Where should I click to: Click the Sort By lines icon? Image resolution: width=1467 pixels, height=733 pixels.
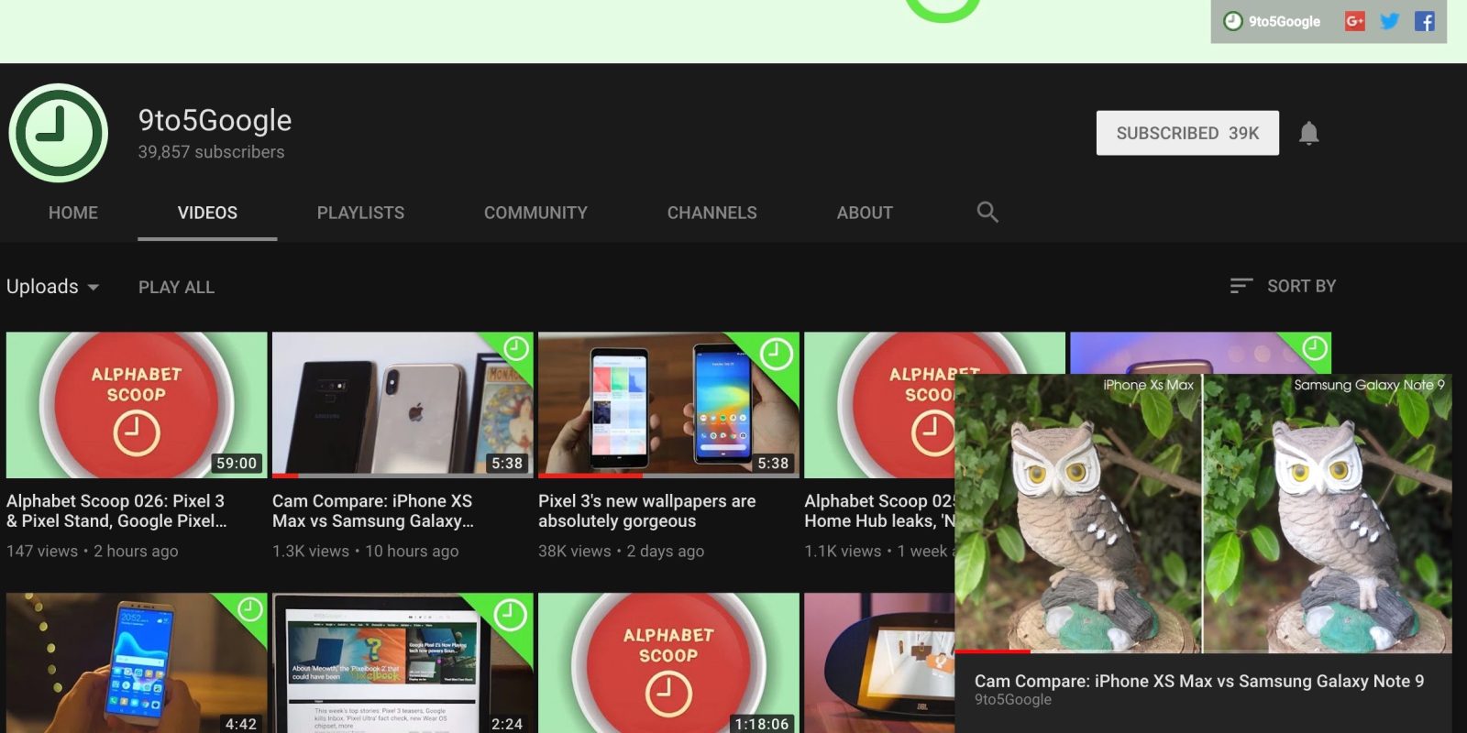(x=1241, y=286)
